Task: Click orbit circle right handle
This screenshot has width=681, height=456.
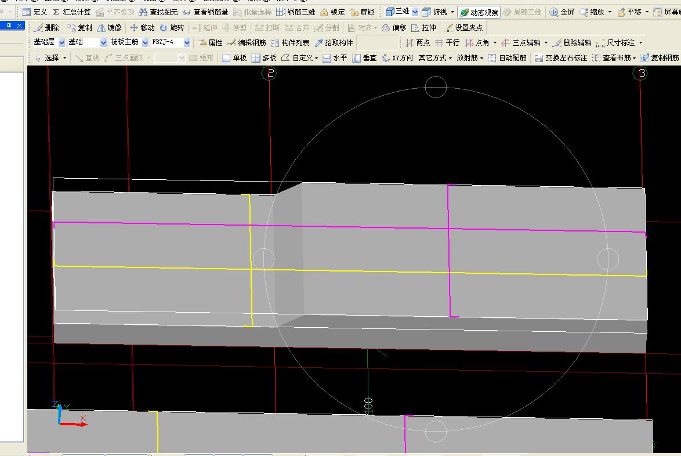Action: [608, 259]
